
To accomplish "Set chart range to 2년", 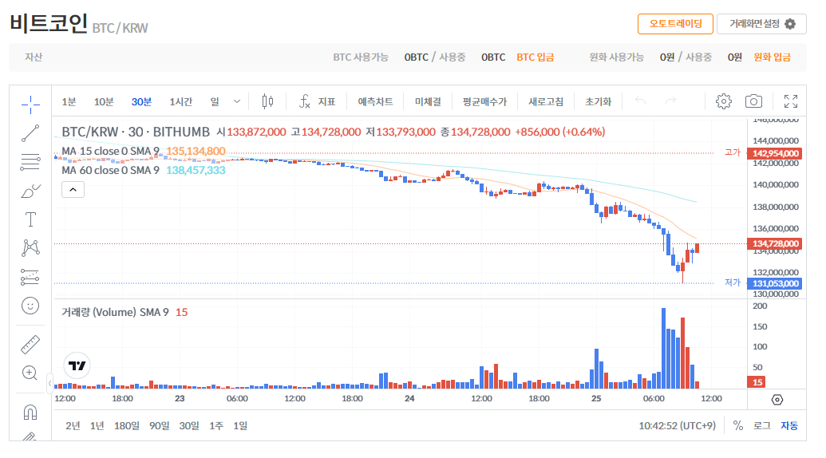I will coord(73,425).
